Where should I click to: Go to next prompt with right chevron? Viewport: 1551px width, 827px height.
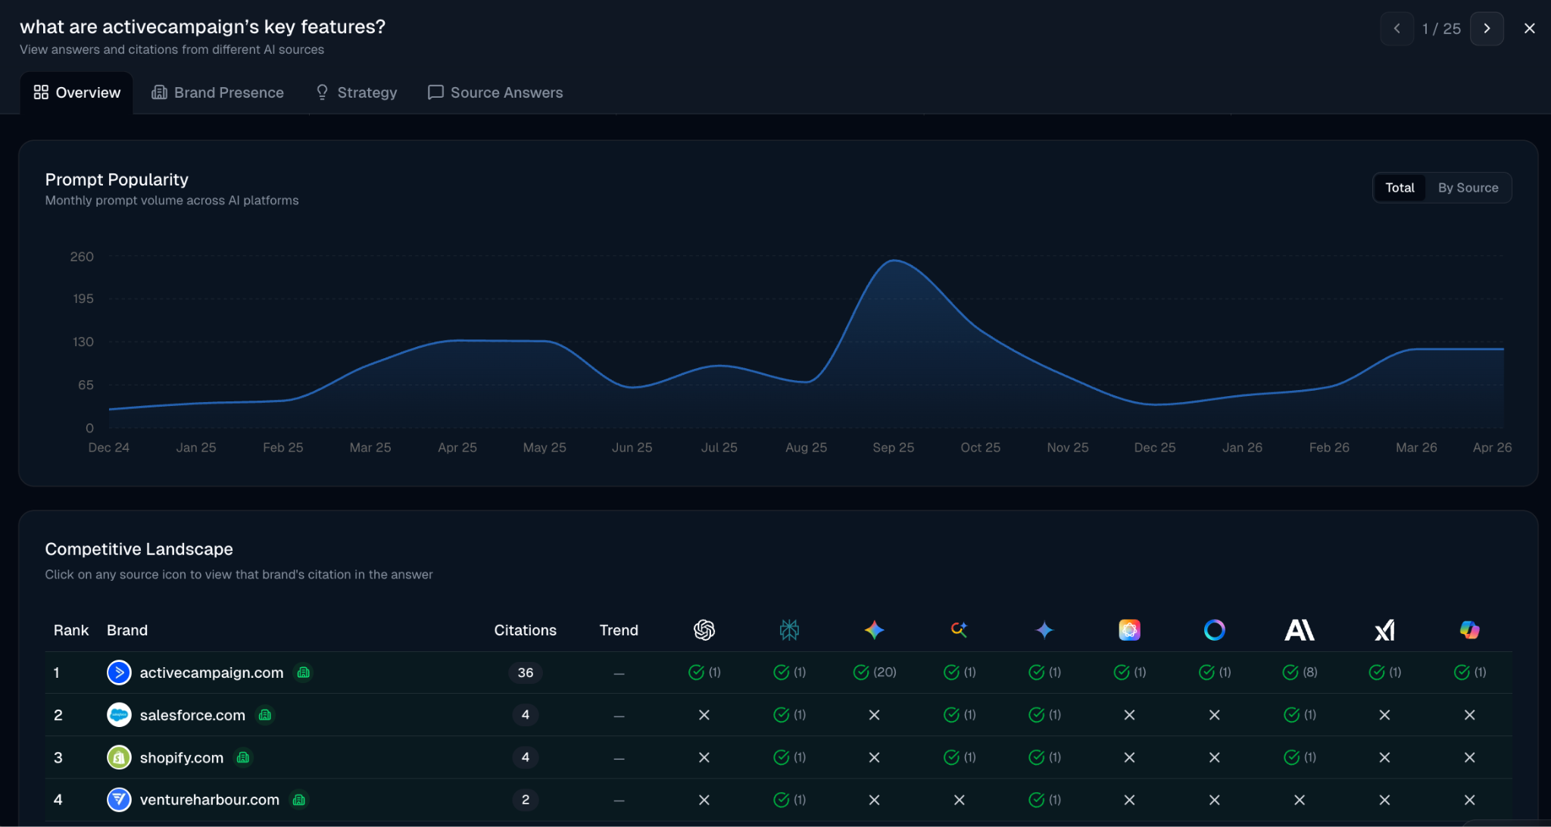pyautogui.click(x=1487, y=29)
